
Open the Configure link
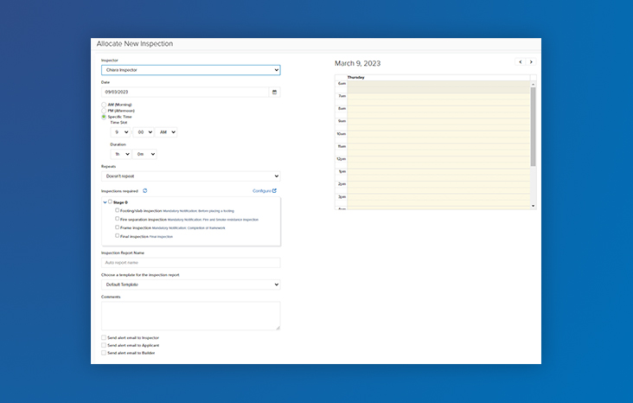click(x=265, y=190)
